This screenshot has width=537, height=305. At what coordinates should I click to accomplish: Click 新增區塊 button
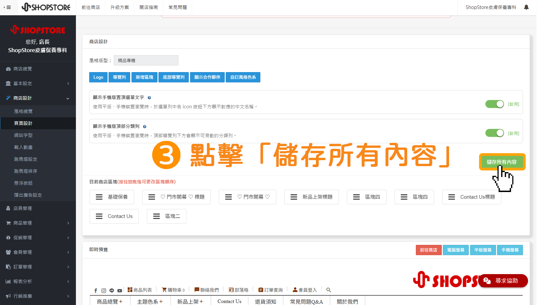point(144,77)
